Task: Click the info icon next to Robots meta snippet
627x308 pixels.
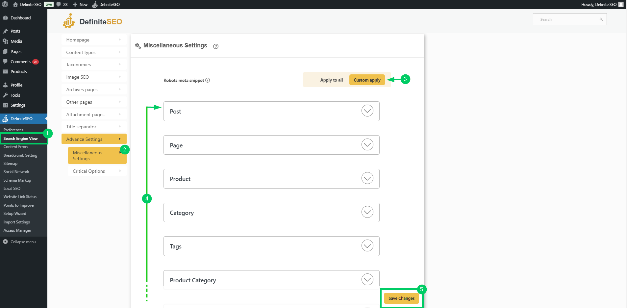Action: pos(208,80)
